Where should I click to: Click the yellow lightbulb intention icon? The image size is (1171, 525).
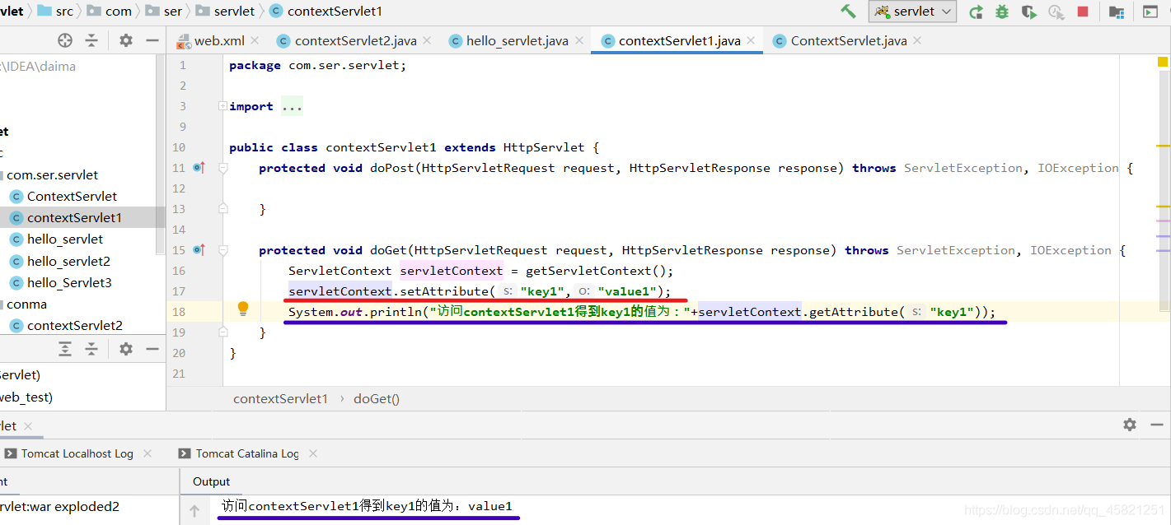243,309
